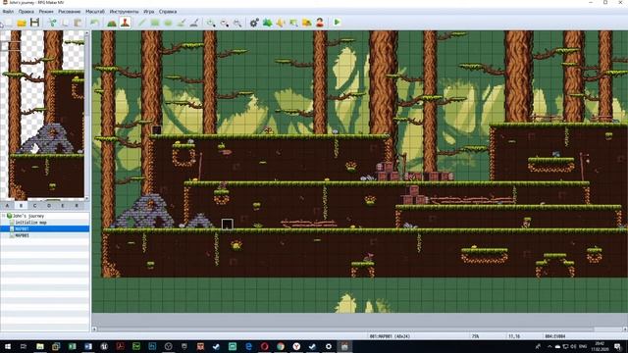This screenshot has width=628, height=353.
Task: Collapse the John's journey tree expander
Action: click(x=4, y=216)
